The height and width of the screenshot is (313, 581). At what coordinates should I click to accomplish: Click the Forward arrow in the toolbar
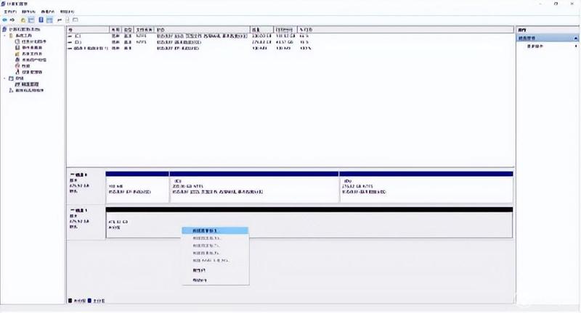coord(12,20)
